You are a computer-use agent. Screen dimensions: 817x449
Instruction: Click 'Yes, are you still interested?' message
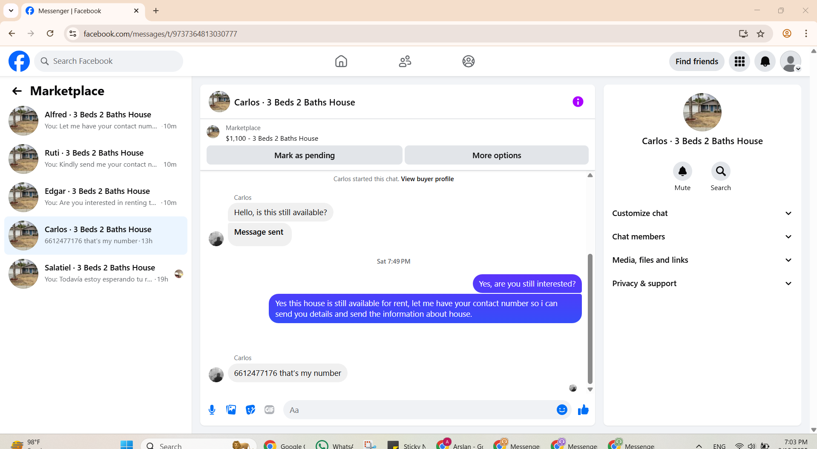click(527, 284)
